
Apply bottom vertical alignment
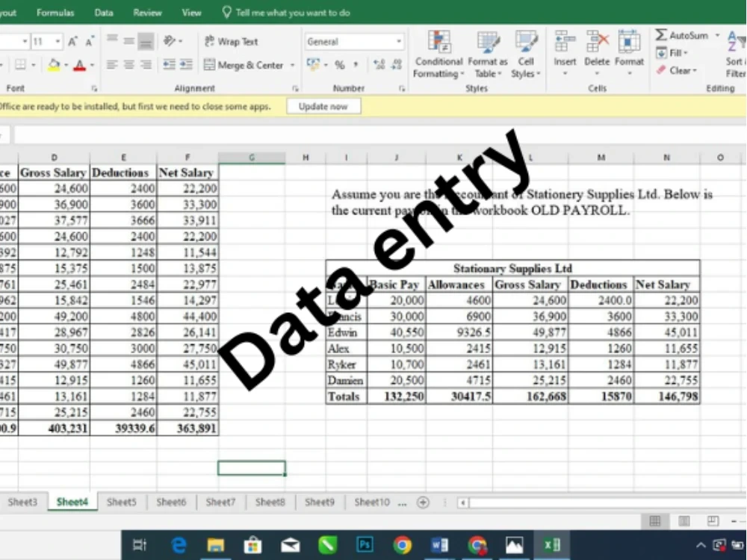point(146,41)
